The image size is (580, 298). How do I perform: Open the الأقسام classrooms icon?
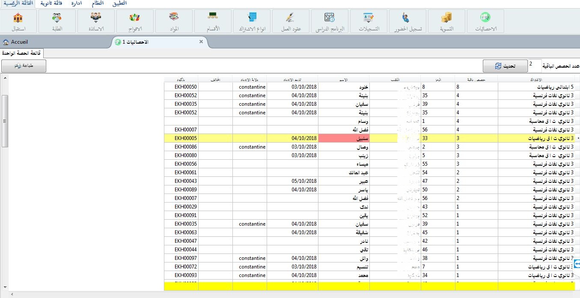(x=213, y=21)
